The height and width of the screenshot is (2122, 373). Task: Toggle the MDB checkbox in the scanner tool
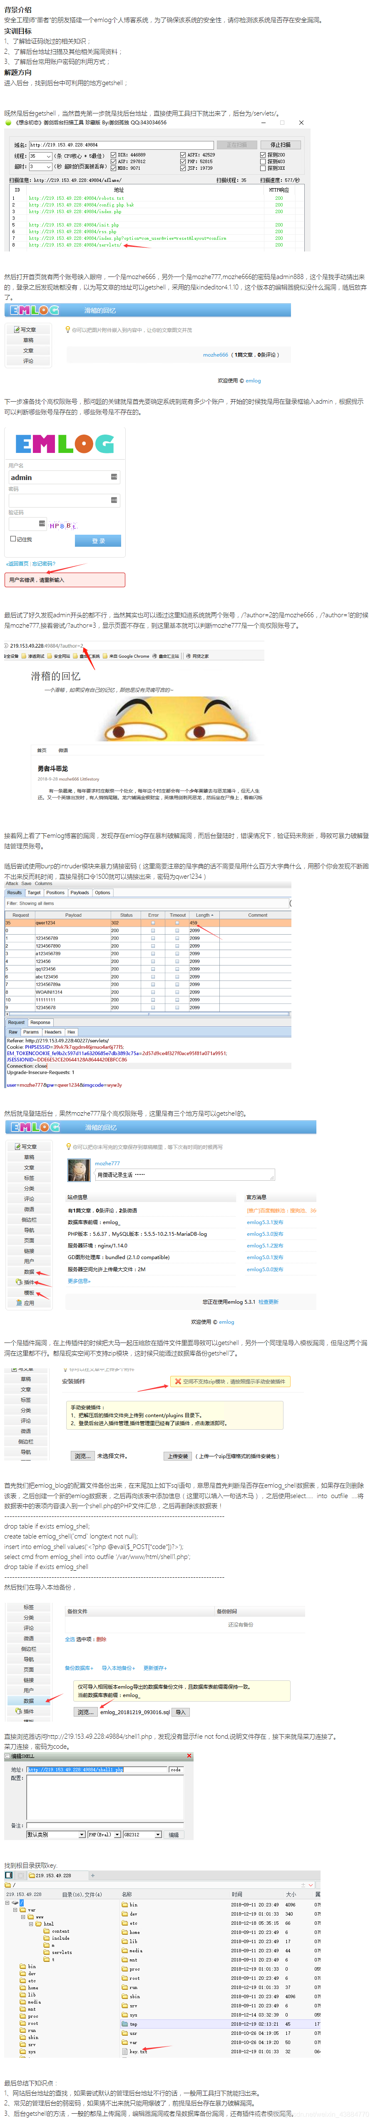click(113, 168)
